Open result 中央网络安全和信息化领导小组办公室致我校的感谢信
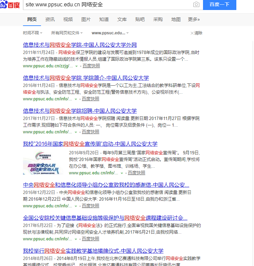Screen dimensions: 254x266 106,185
